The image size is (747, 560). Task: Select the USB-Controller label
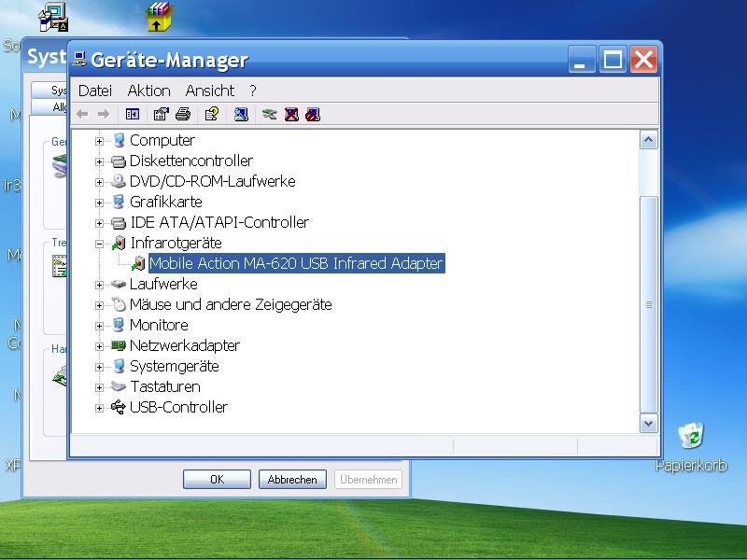tap(179, 407)
